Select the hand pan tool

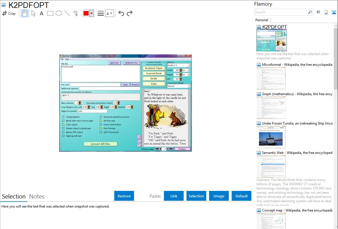click(x=25, y=13)
